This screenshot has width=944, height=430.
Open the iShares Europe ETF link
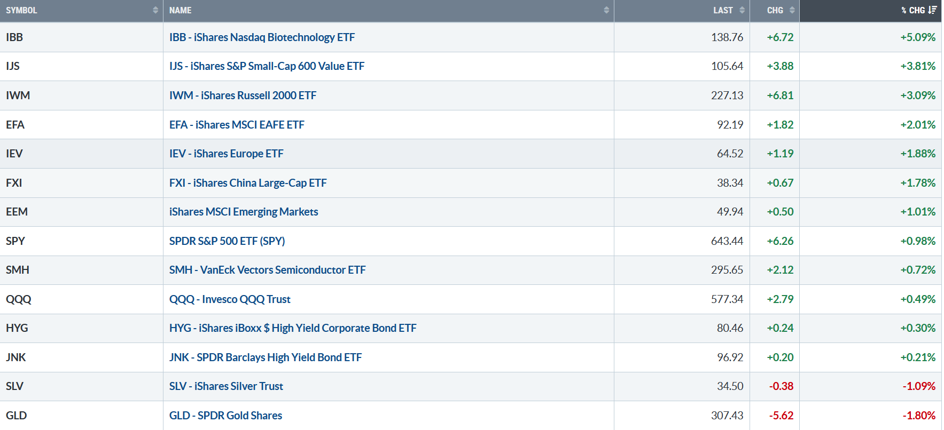(226, 154)
